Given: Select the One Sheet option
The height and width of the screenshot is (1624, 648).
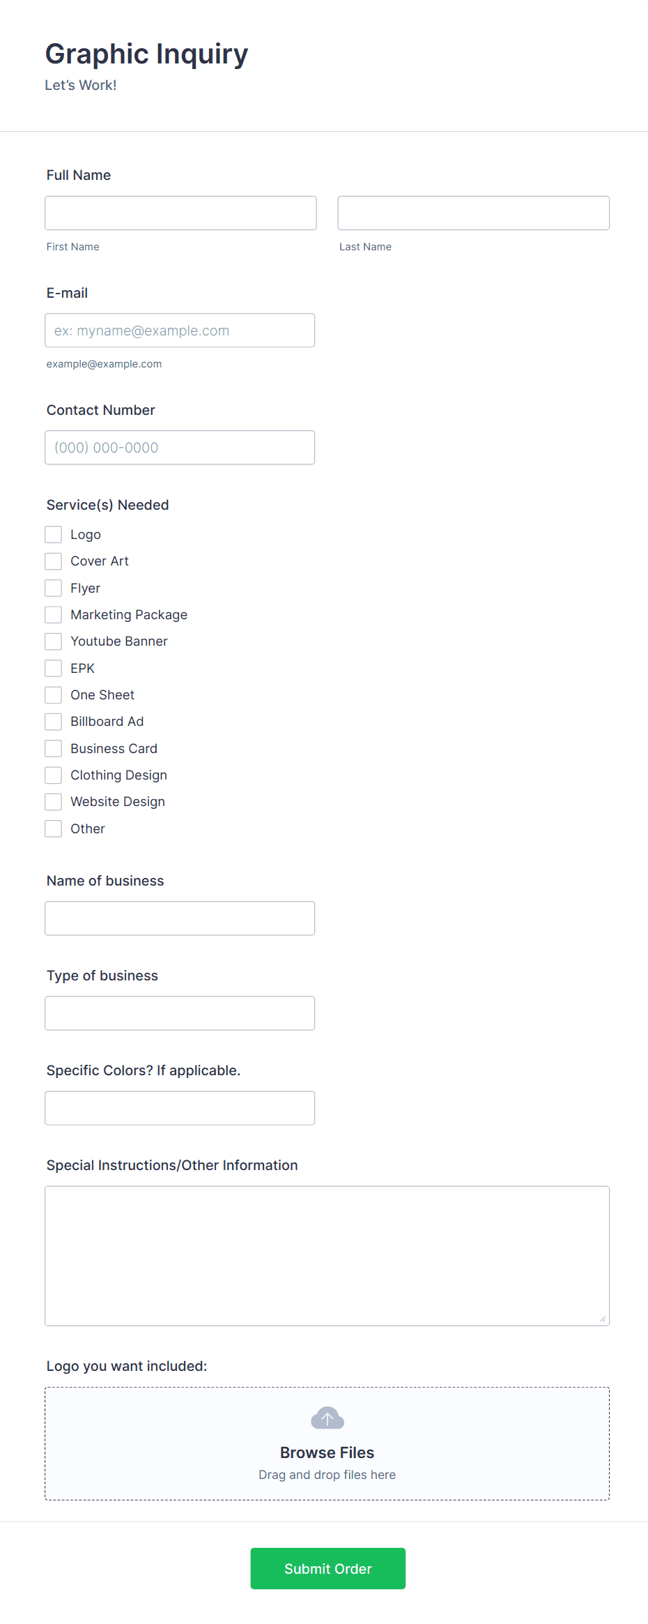Looking at the screenshot, I should pyautogui.click(x=53, y=695).
